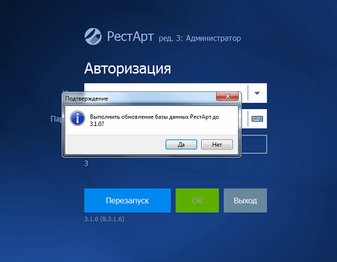Click the database update question text

point(154,120)
